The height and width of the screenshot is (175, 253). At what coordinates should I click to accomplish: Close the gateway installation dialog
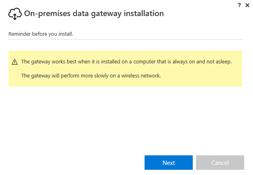[247, 5]
